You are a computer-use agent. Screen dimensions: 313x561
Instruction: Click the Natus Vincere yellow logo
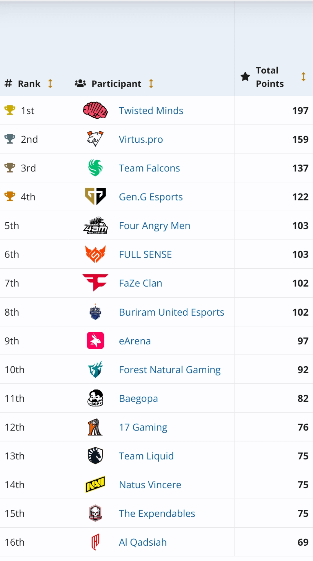pyautogui.click(x=95, y=484)
